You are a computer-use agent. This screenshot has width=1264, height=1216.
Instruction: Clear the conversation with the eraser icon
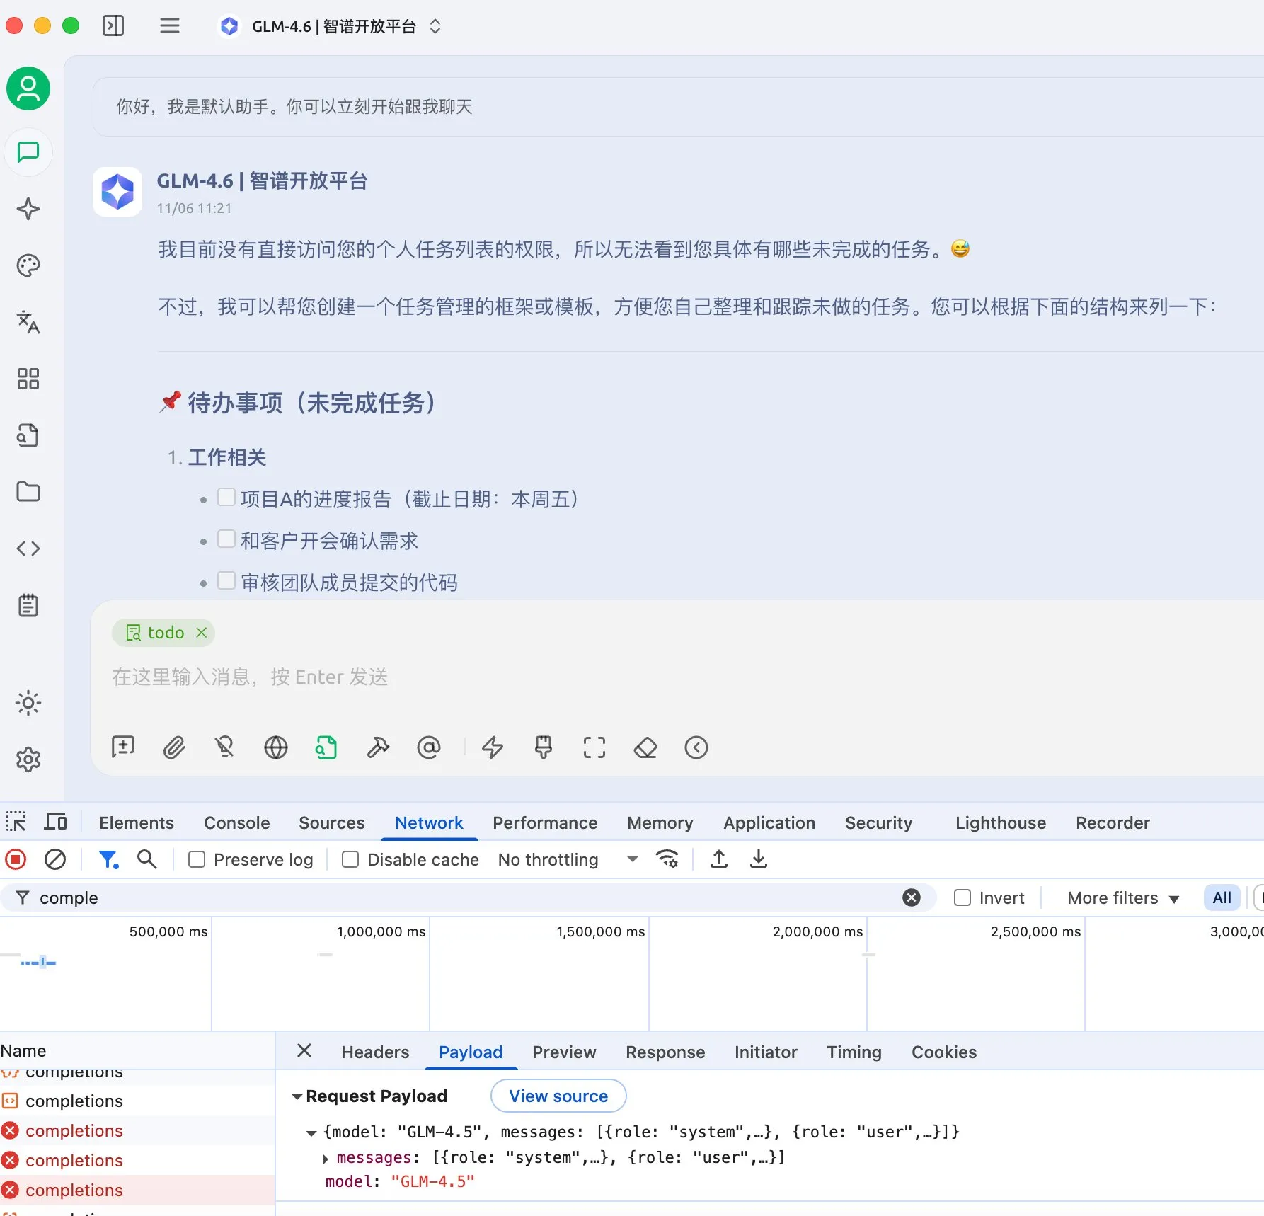(x=645, y=747)
